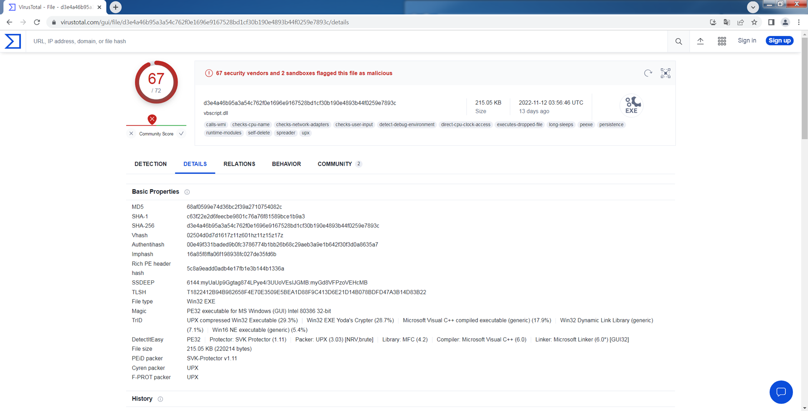The height and width of the screenshot is (411, 808).
Task: Open the browser side panel icon
Action: (771, 22)
